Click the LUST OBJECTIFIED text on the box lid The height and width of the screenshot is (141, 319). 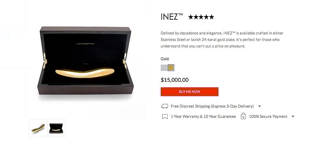[85, 44]
